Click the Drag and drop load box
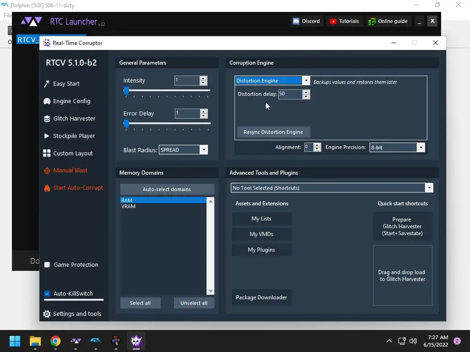Image resolution: width=470 pixels, height=352 pixels. coord(402,275)
